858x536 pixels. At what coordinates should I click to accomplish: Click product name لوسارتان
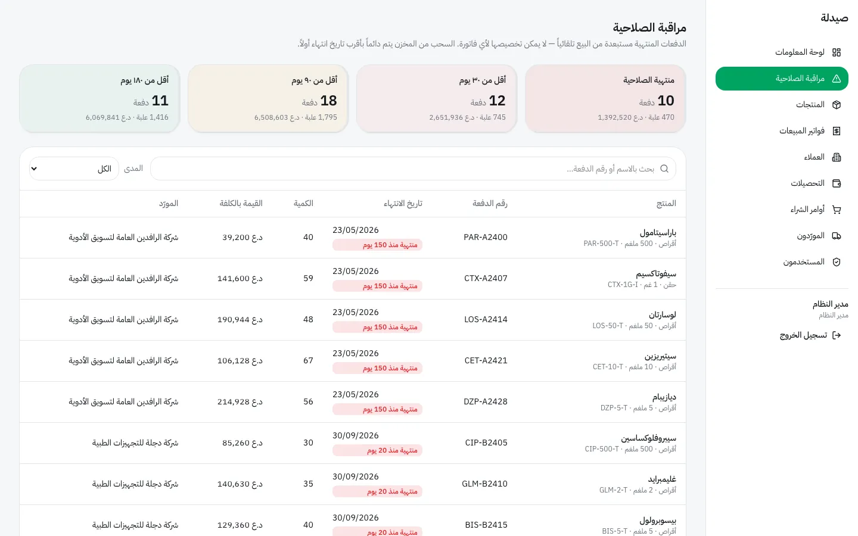coord(663,314)
